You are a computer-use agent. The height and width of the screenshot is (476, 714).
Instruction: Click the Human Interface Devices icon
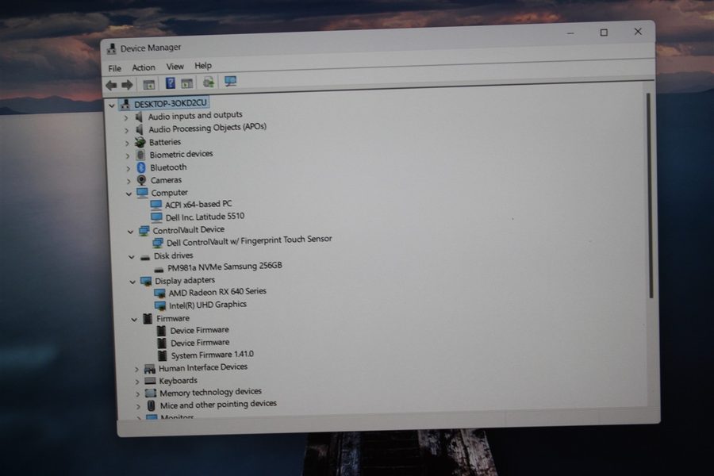pyautogui.click(x=149, y=368)
